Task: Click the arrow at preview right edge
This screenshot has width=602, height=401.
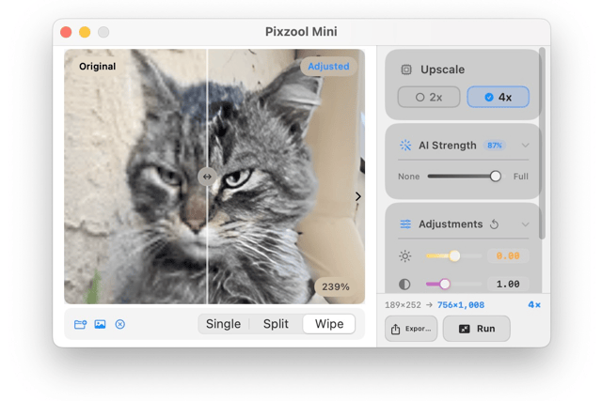Action: [x=357, y=196]
